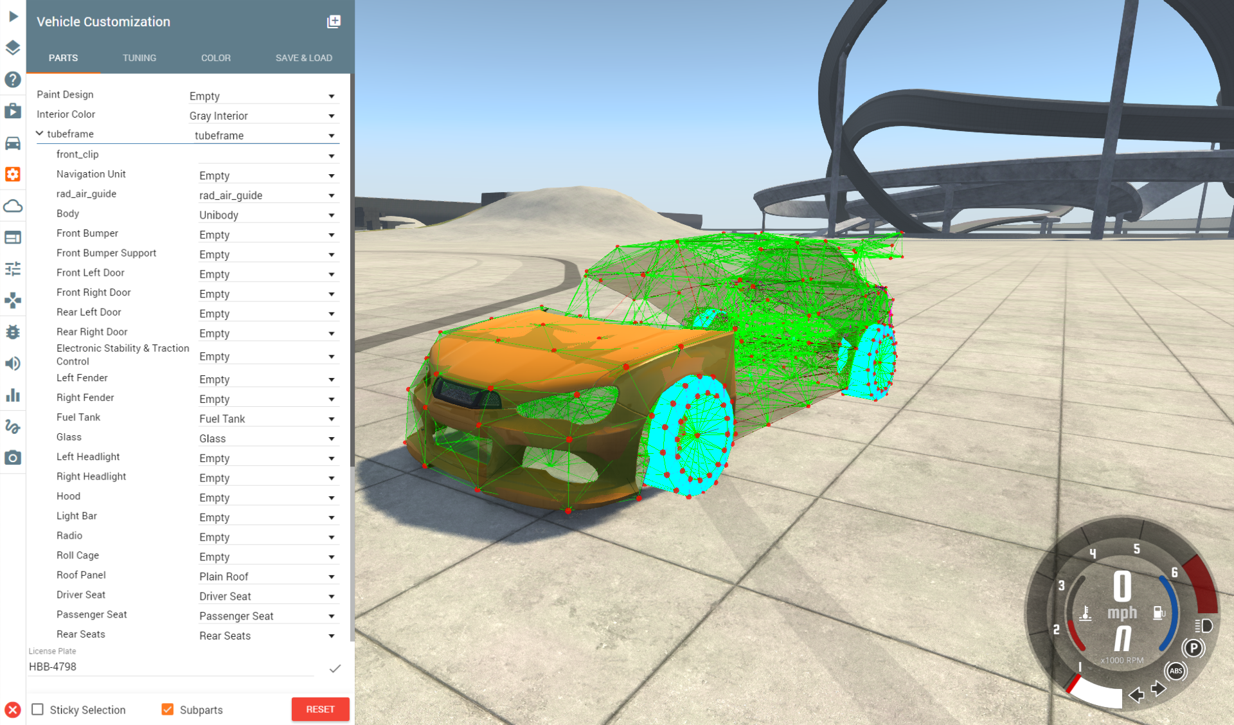Image resolution: width=1234 pixels, height=725 pixels.
Task: Open the vehicle selector car icon
Action: click(13, 143)
